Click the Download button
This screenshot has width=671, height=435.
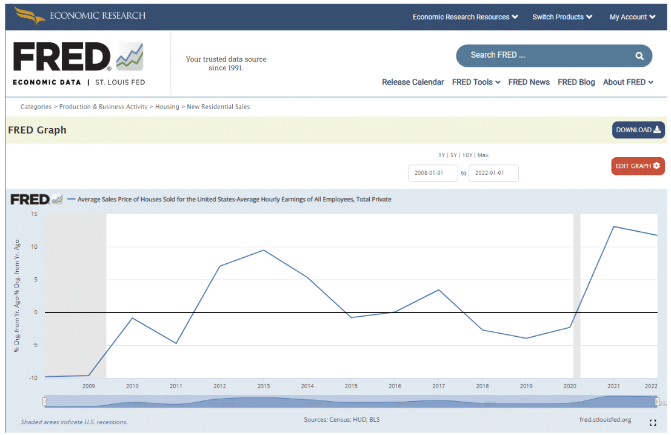(638, 130)
